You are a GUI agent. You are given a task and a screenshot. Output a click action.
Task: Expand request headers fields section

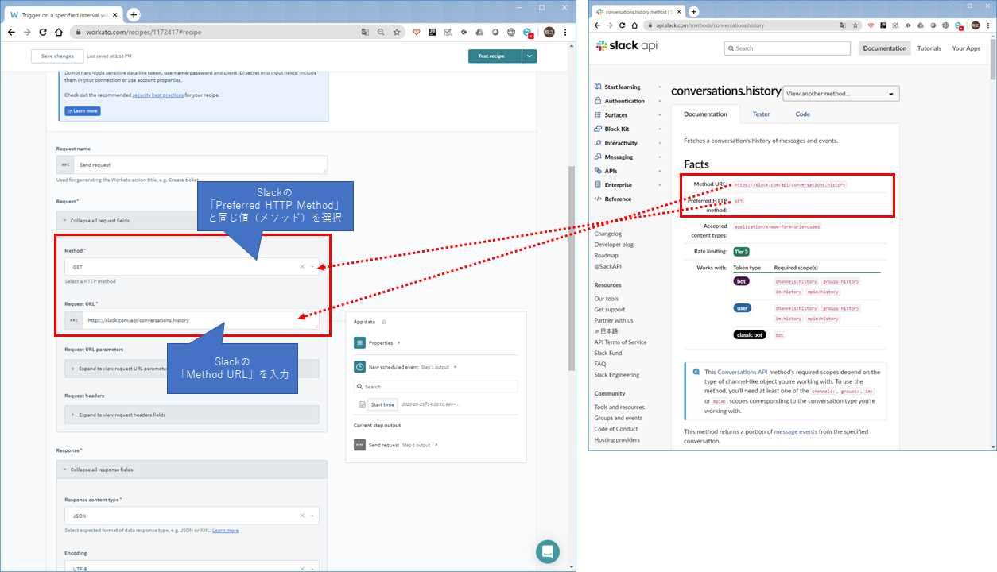[192, 415]
